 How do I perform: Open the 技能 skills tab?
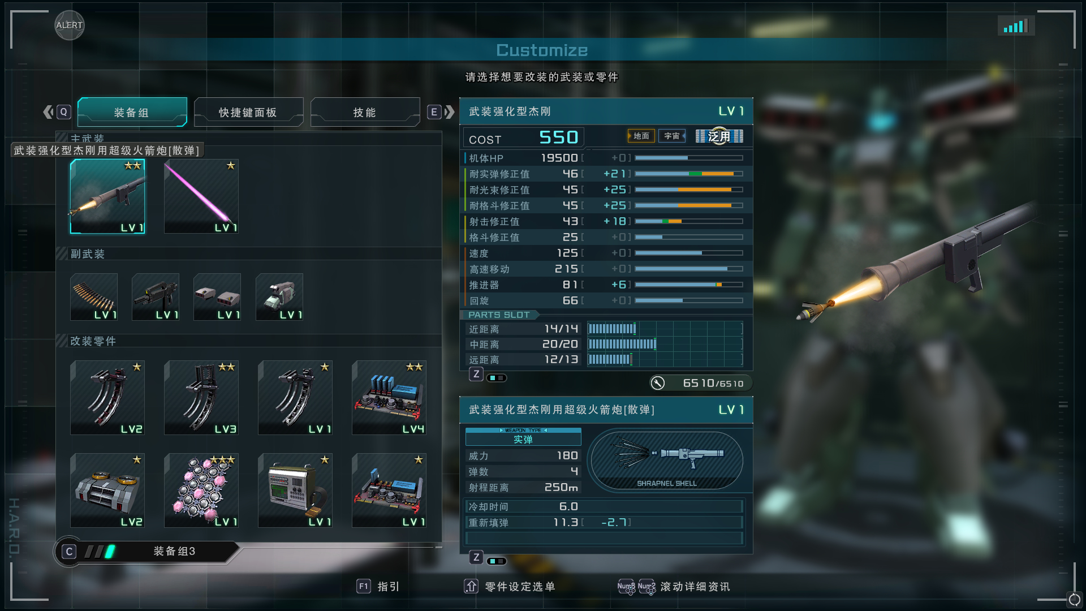[365, 112]
